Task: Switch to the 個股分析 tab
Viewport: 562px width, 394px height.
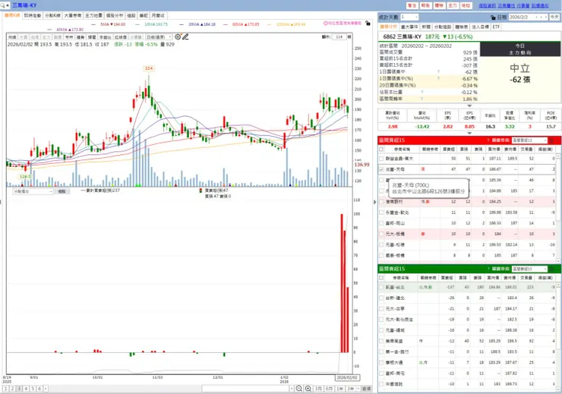Action: click(115, 15)
